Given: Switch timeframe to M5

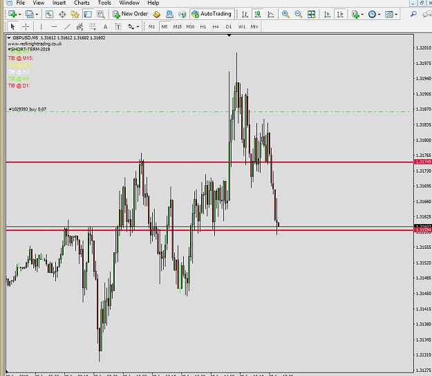Looking at the screenshot, I should (x=165, y=27).
